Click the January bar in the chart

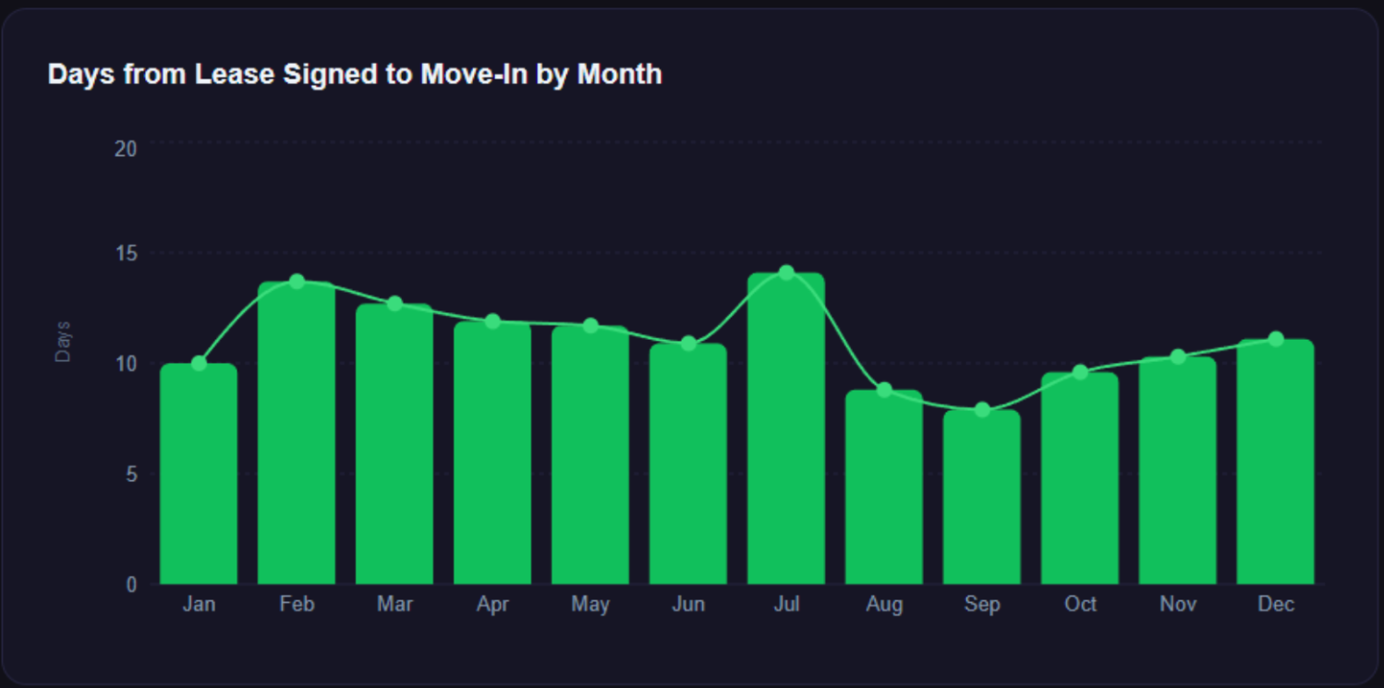point(199,476)
